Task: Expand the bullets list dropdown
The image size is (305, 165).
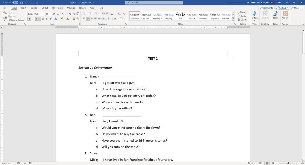Action: pos(86,14)
